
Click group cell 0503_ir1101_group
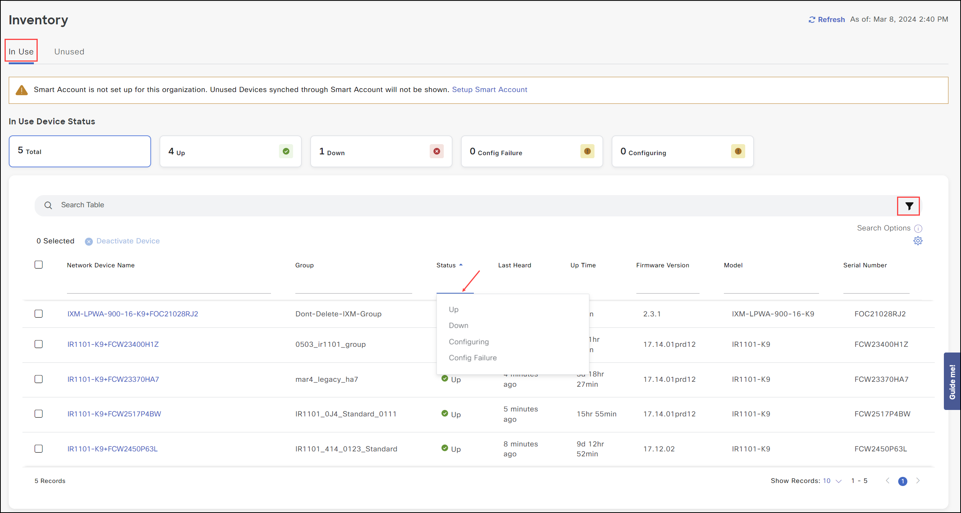point(330,344)
